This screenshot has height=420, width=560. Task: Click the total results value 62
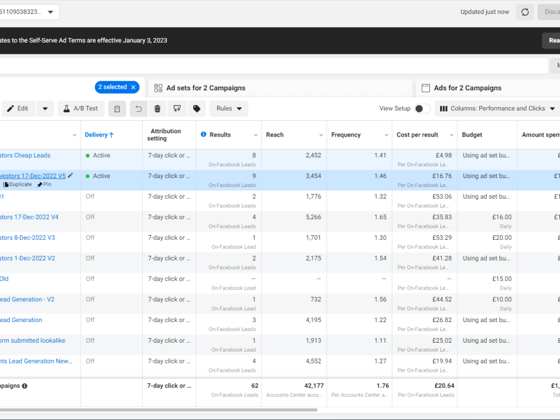[255, 386]
